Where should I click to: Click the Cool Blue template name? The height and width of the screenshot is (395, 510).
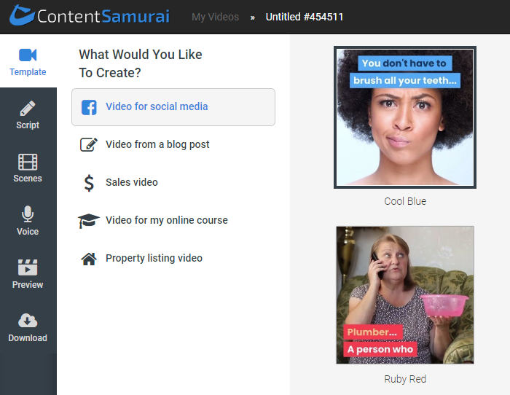tap(405, 201)
